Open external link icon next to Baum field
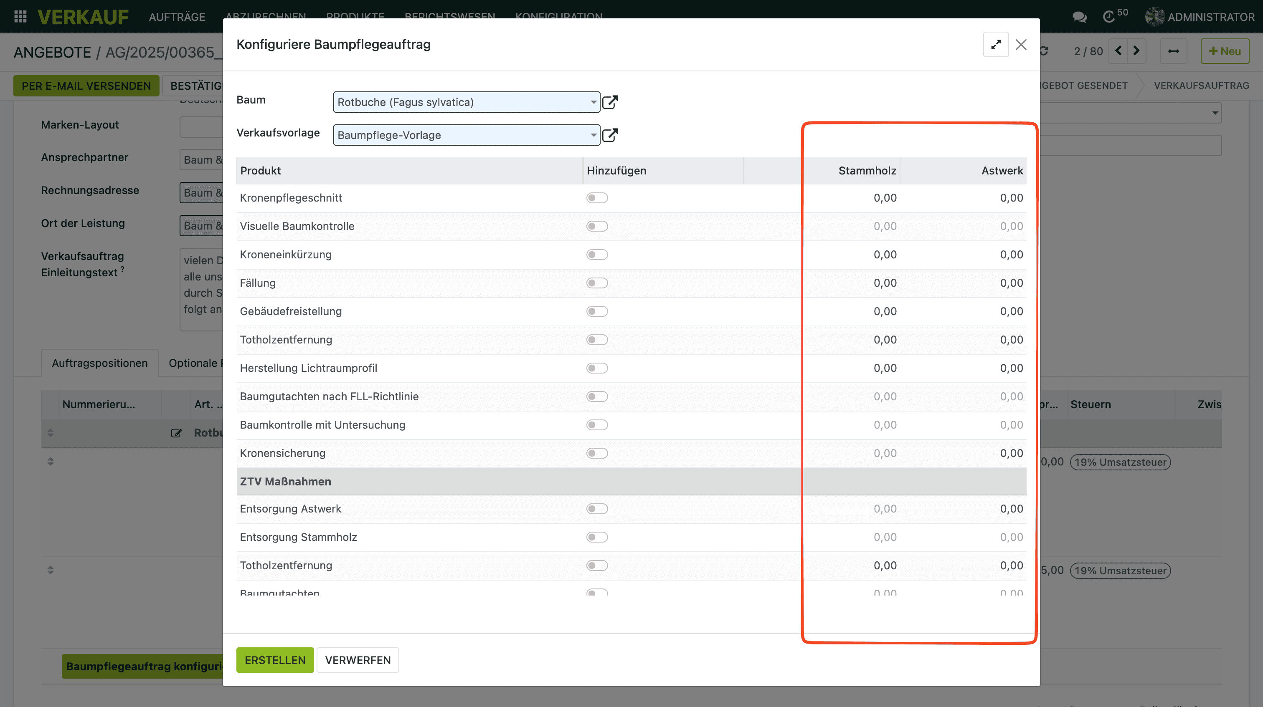1263x707 pixels. [610, 102]
